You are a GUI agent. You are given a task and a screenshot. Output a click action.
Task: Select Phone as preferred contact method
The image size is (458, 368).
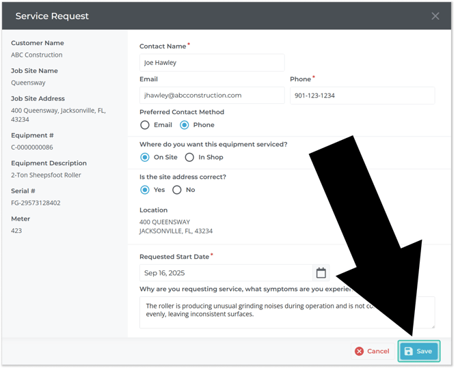tap(185, 125)
